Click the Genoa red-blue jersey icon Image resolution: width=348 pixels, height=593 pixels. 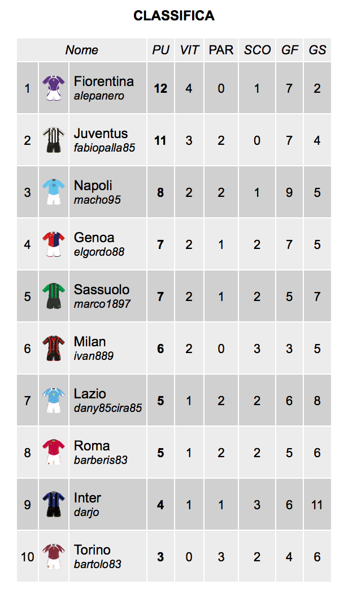tap(53, 244)
